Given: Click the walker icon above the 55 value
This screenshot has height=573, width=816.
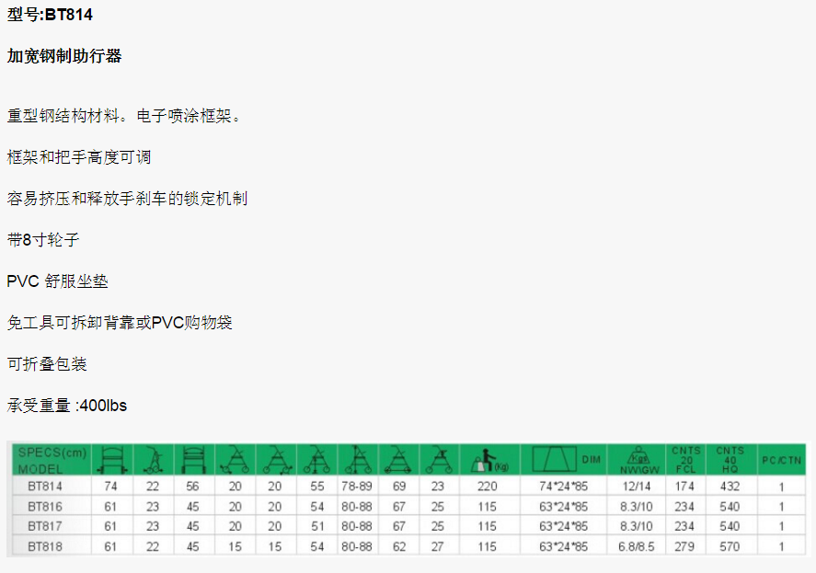Looking at the screenshot, I should 316,459.
